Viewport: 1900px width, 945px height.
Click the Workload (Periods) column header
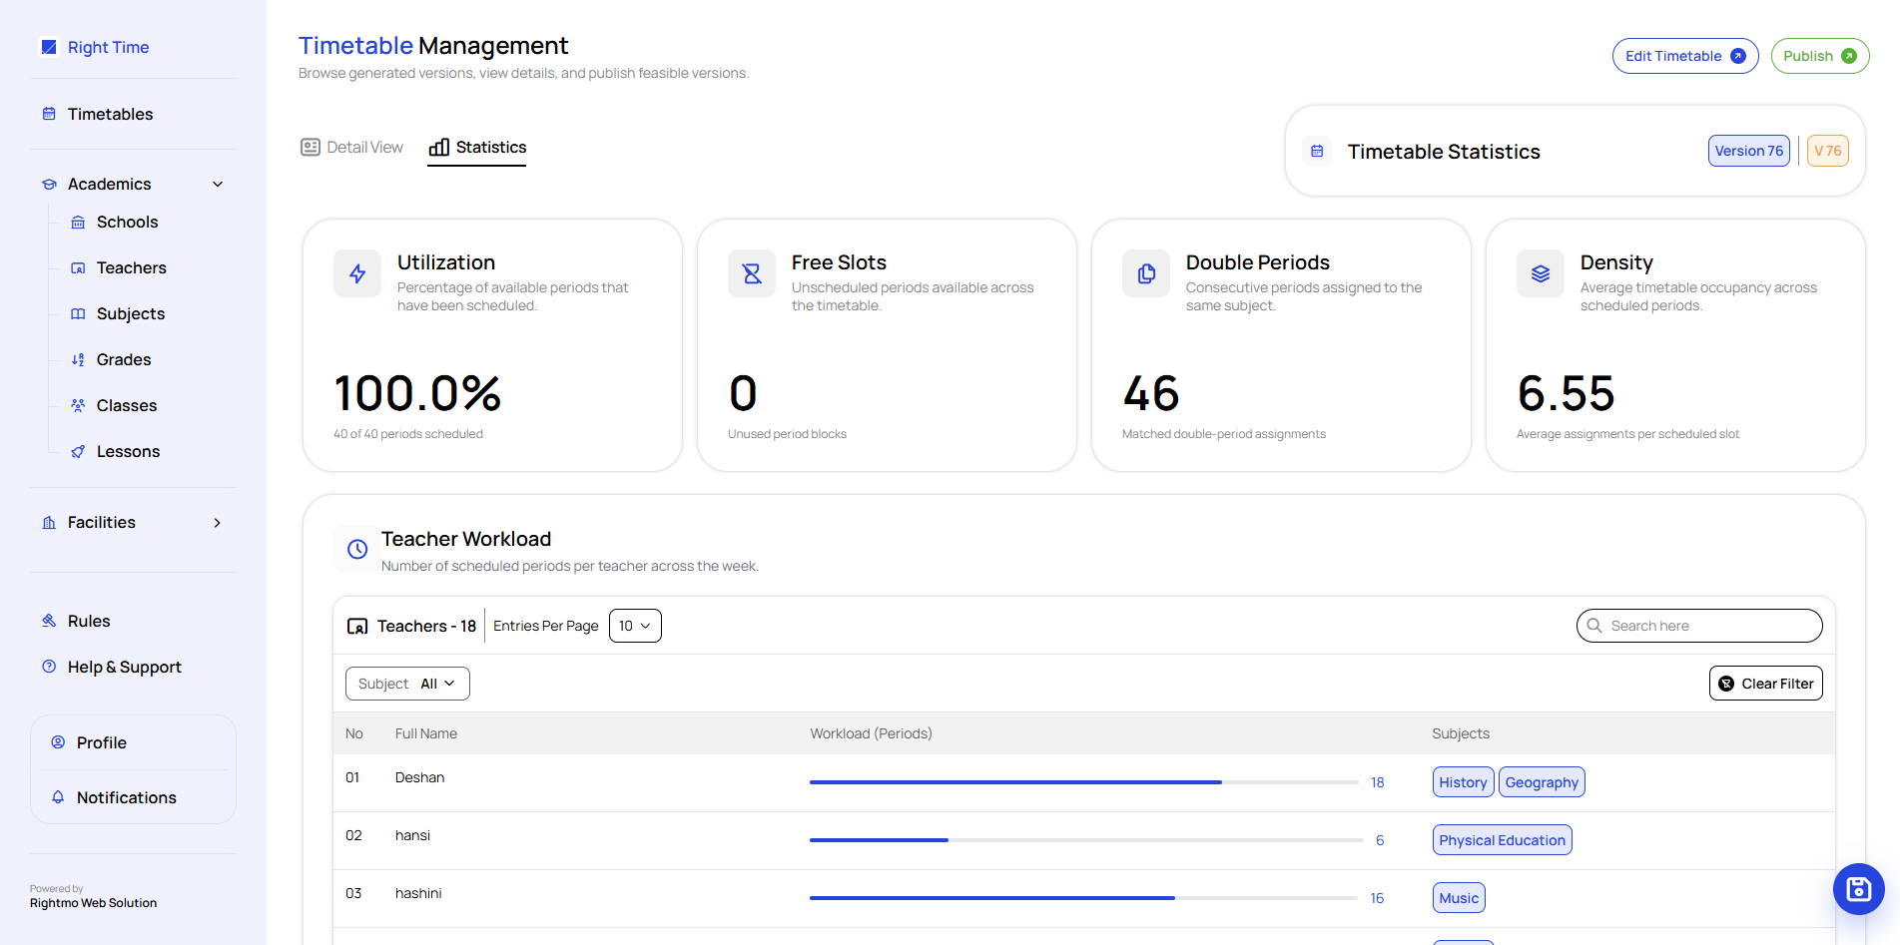(871, 733)
